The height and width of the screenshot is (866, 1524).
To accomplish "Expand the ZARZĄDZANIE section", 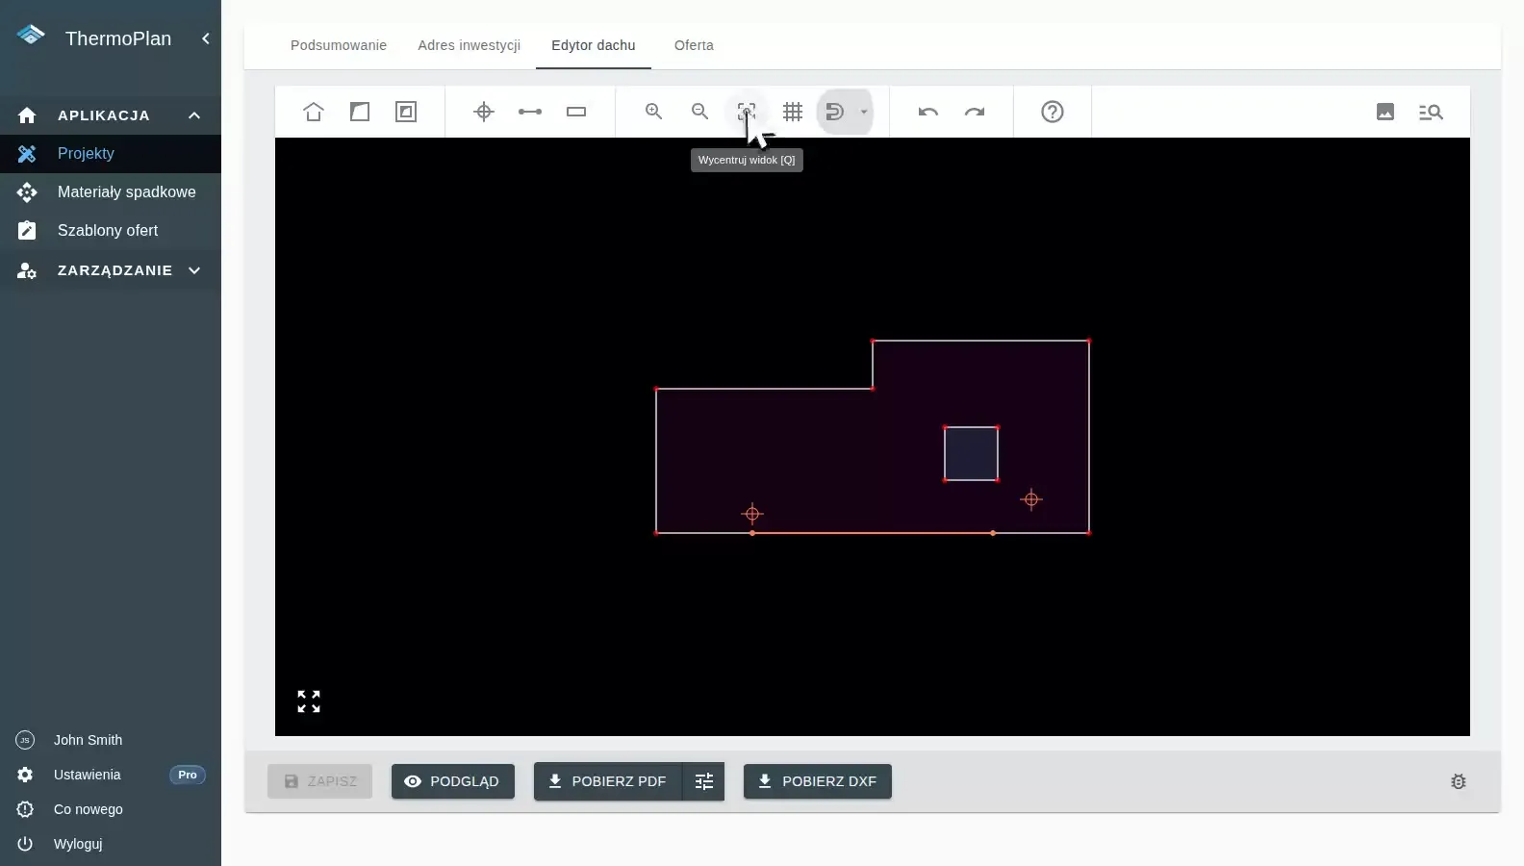I will (x=111, y=270).
